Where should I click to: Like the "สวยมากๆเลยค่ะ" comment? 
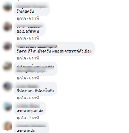tap(21, 118)
